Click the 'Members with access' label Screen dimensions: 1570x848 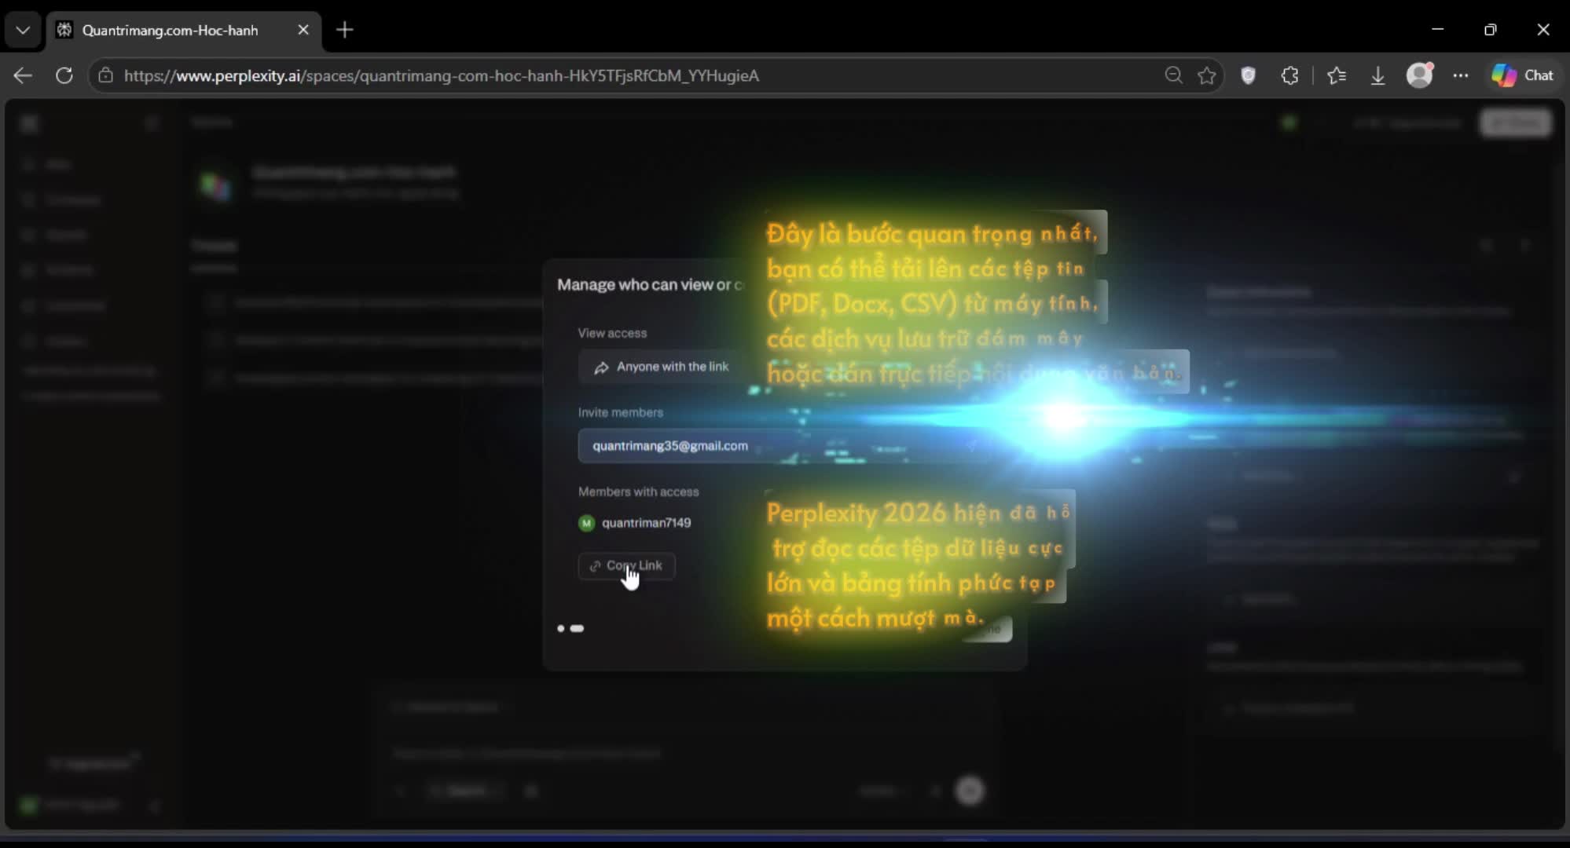[638, 492]
